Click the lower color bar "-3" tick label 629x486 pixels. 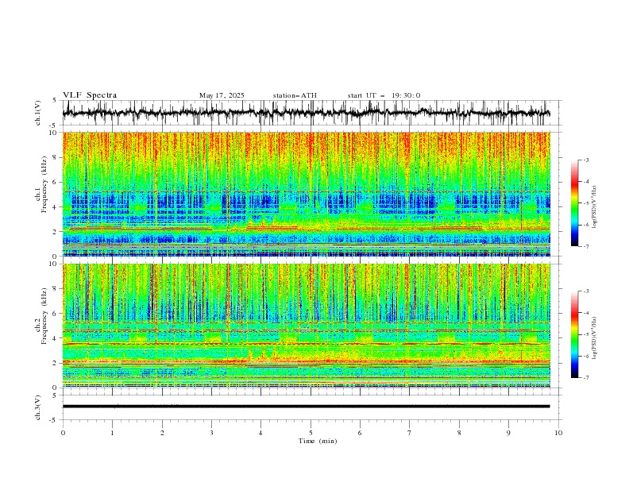[x=586, y=291]
